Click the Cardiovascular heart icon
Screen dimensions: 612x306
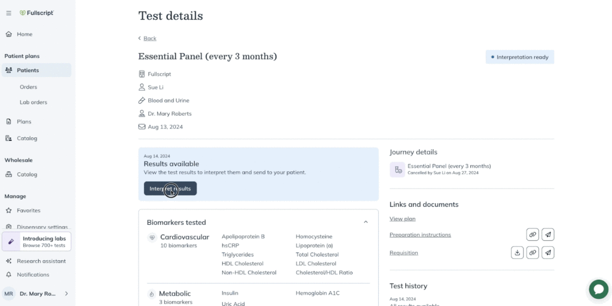tap(152, 237)
